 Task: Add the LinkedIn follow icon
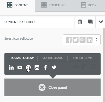click(11, 67)
